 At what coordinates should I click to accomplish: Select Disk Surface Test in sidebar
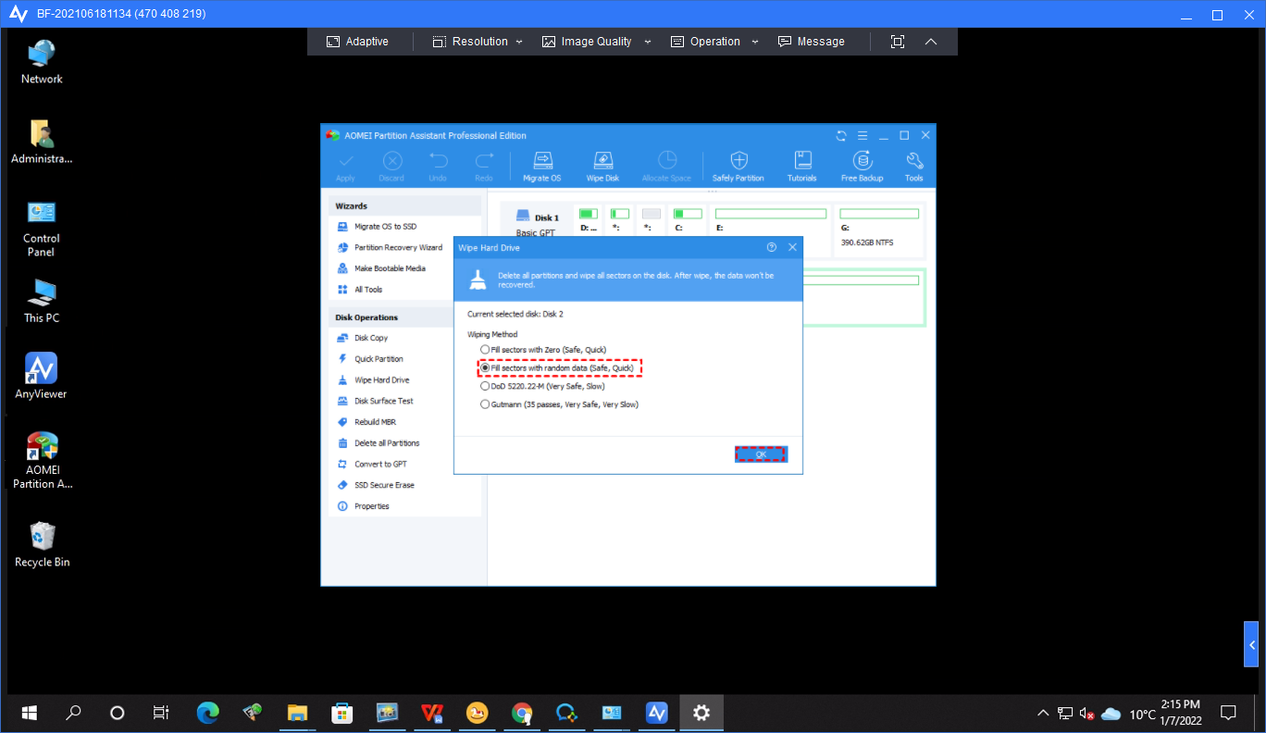(x=383, y=401)
